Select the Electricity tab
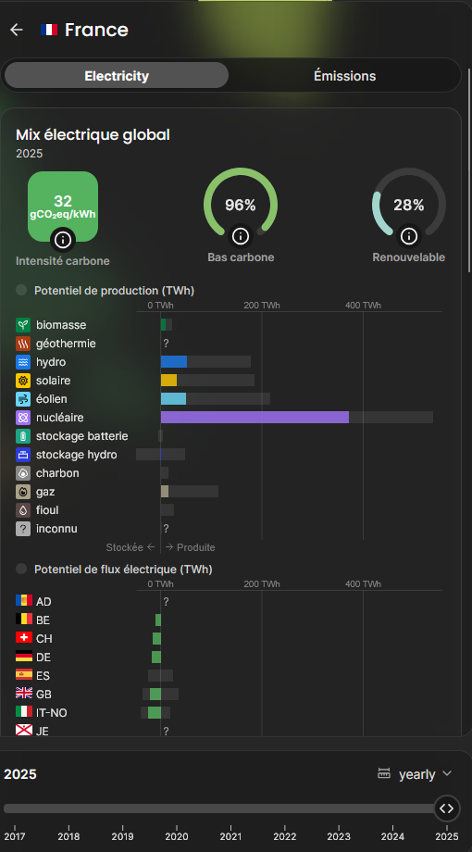472x852 pixels. point(117,76)
